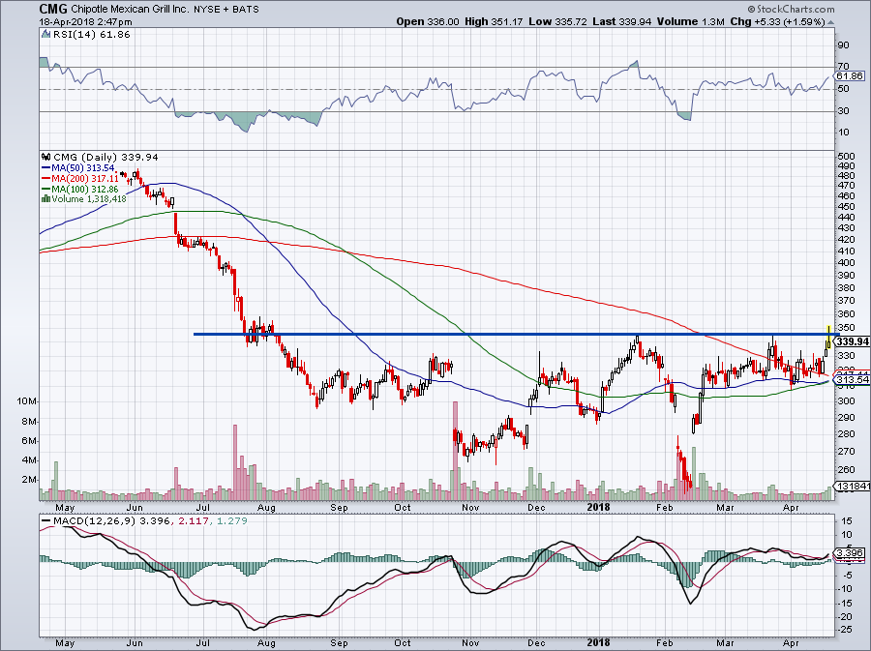The height and width of the screenshot is (651, 871).
Task: Click the bold CMG ticker symbol in header
Action: pos(53,9)
